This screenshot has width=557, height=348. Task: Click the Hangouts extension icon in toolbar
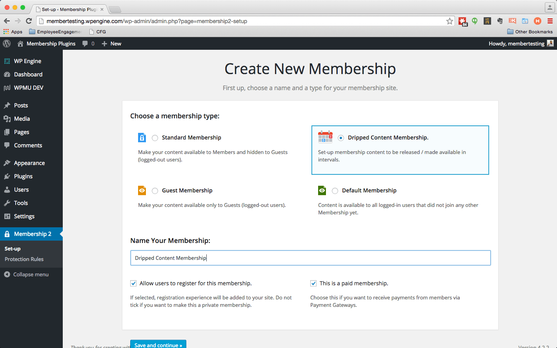pyautogui.click(x=475, y=21)
